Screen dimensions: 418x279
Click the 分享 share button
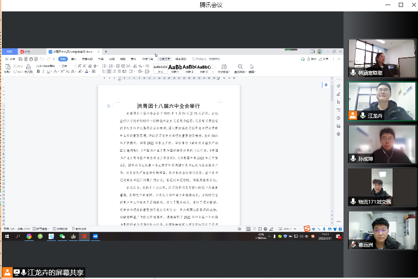tap(325, 58)
